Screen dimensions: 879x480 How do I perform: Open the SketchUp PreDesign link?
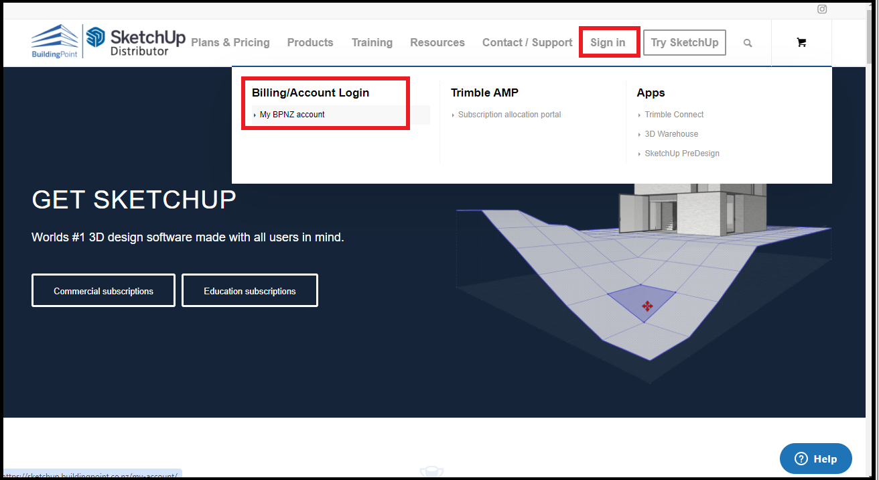tap(682, 154)
